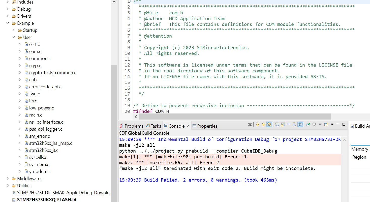
Task: Close the CDT Global Build Console
Action: pyautogui.click(x=188, y=126)
